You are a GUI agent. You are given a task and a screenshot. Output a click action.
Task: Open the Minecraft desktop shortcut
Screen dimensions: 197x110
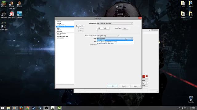click(x=4, y=4)
